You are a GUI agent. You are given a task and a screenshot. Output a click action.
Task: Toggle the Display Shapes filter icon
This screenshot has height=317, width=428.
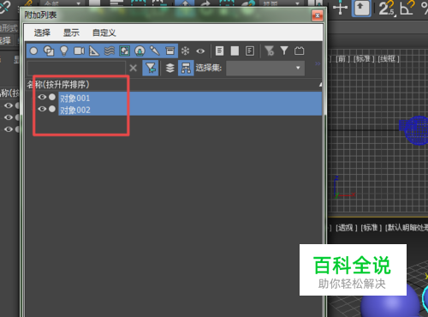[x=49, y=51]
